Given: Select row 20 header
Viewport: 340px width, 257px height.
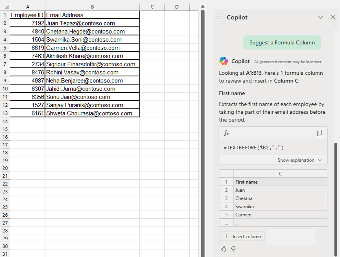Looking at the screenshot, I should (5, 168).
